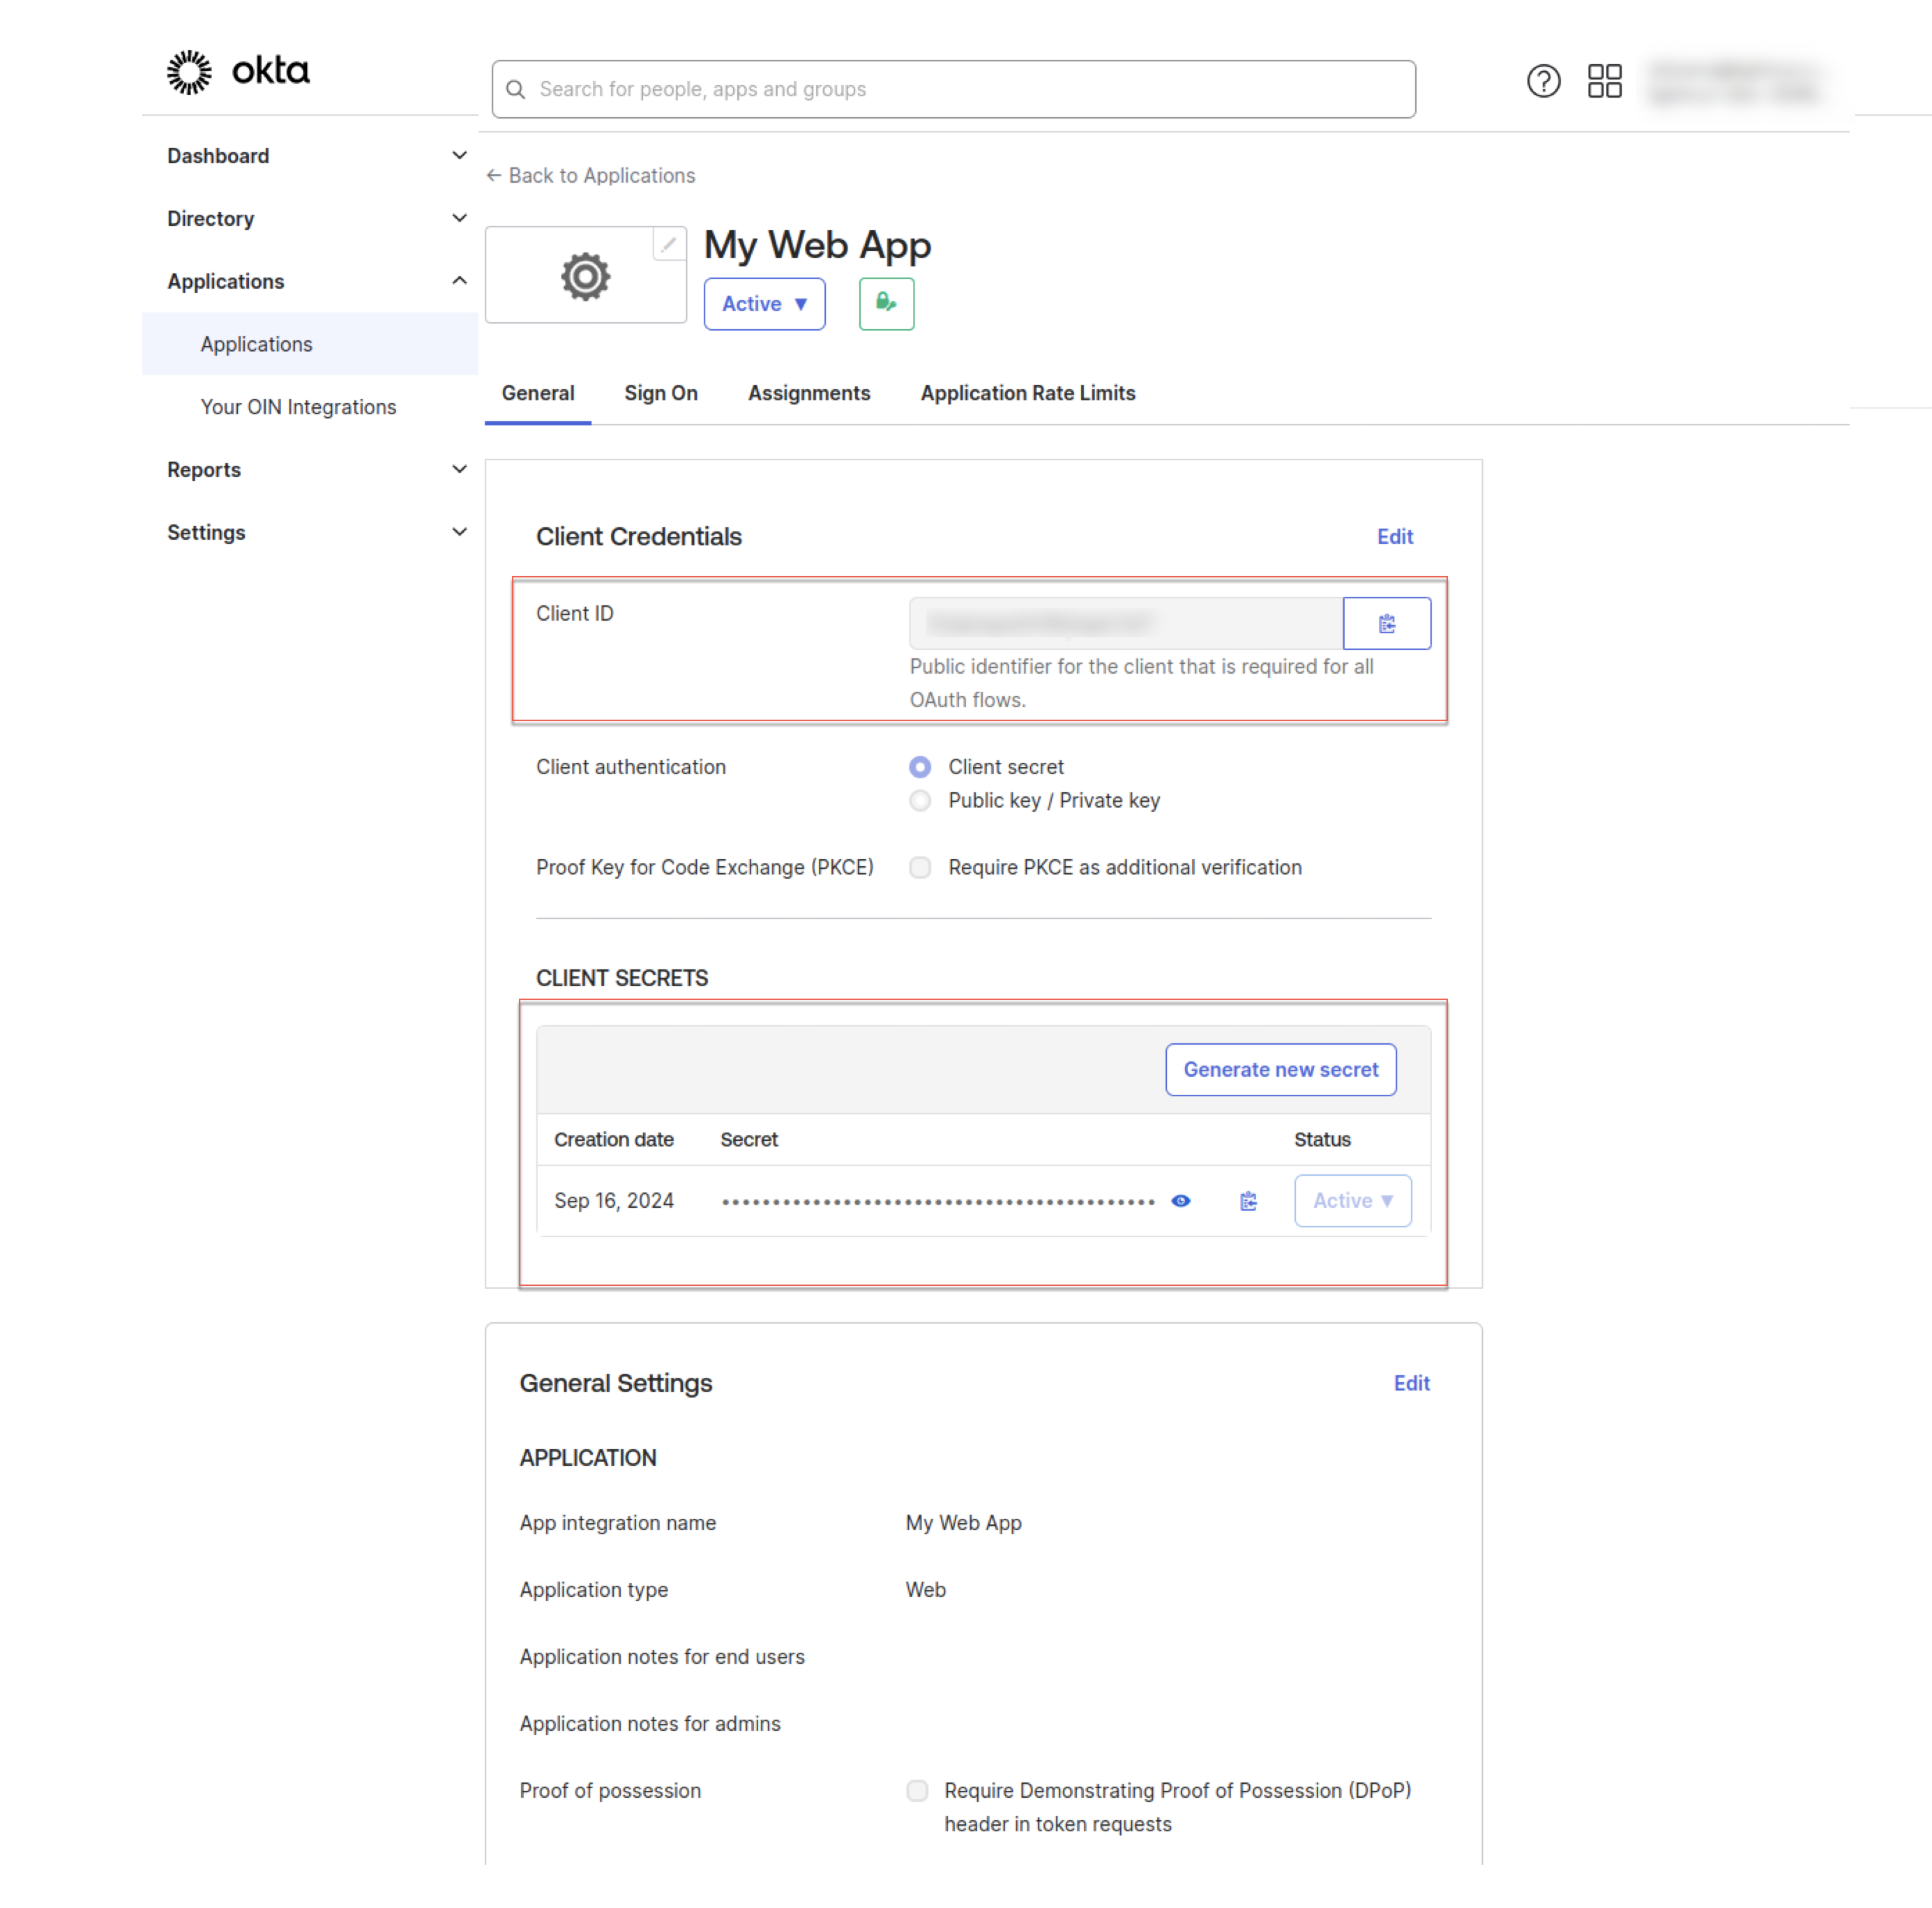The height and width of the screenshot is (1908, 1932).
Task: Enable Require PKCE as additional verification
Action: [920, 868]
